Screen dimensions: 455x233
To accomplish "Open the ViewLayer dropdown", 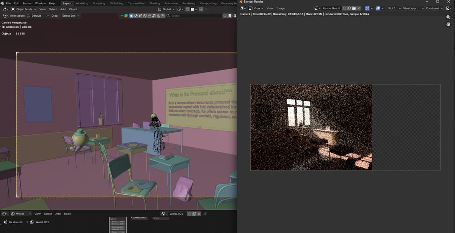I will 413,8.
